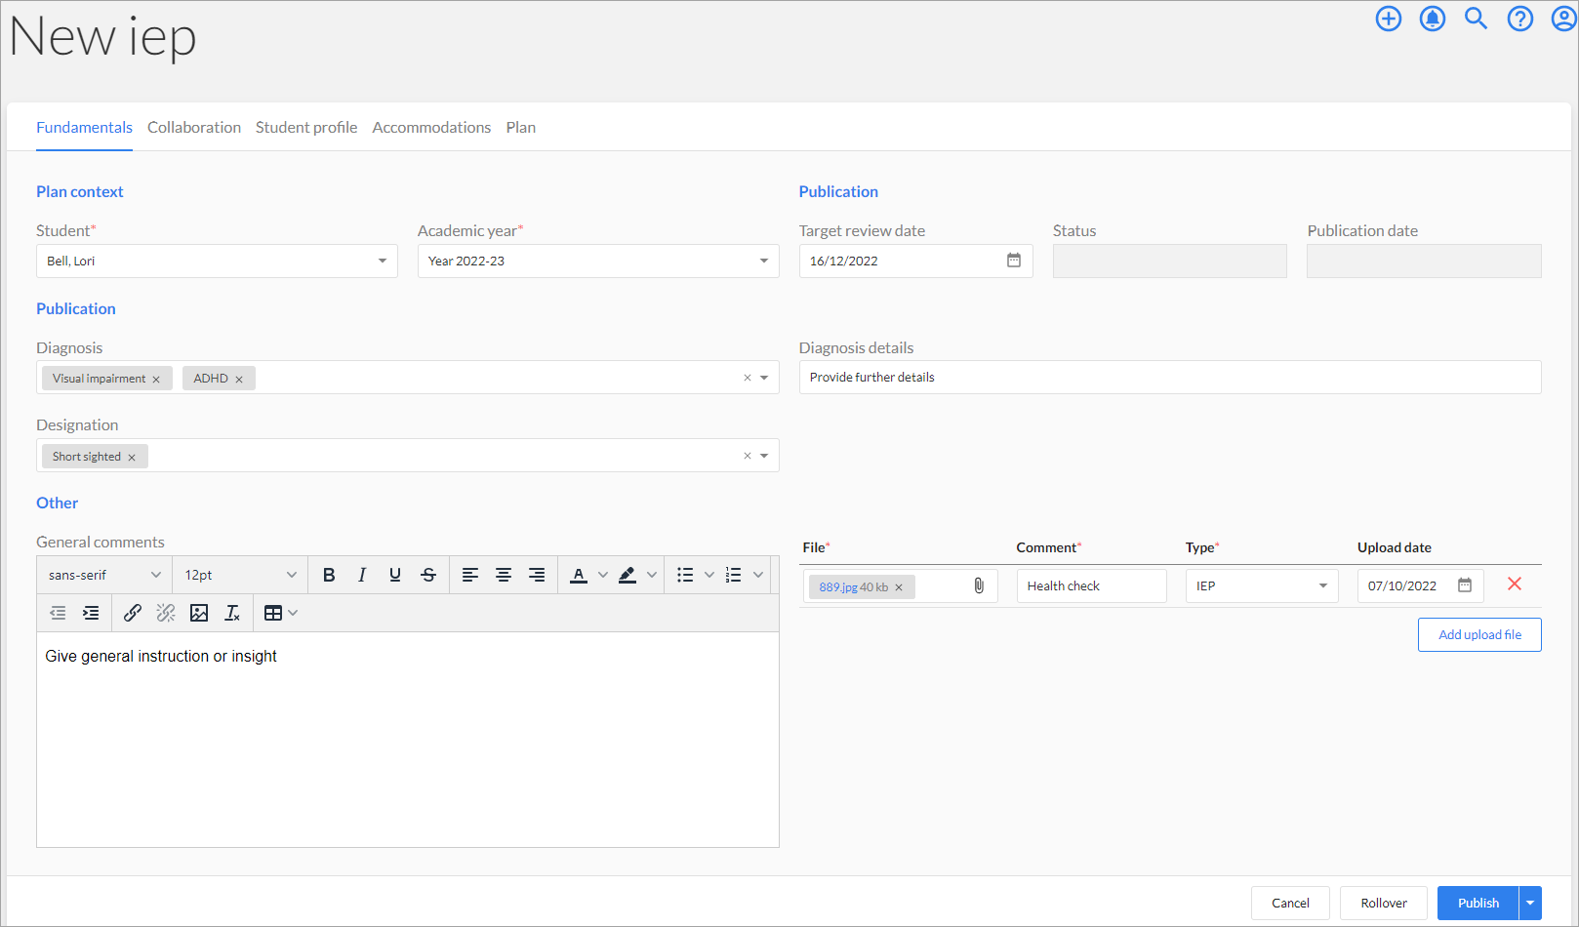Click the Publish button
Image resolution: width=1579 pixels, height=927 pixels.
click(x=1478, y=903)
